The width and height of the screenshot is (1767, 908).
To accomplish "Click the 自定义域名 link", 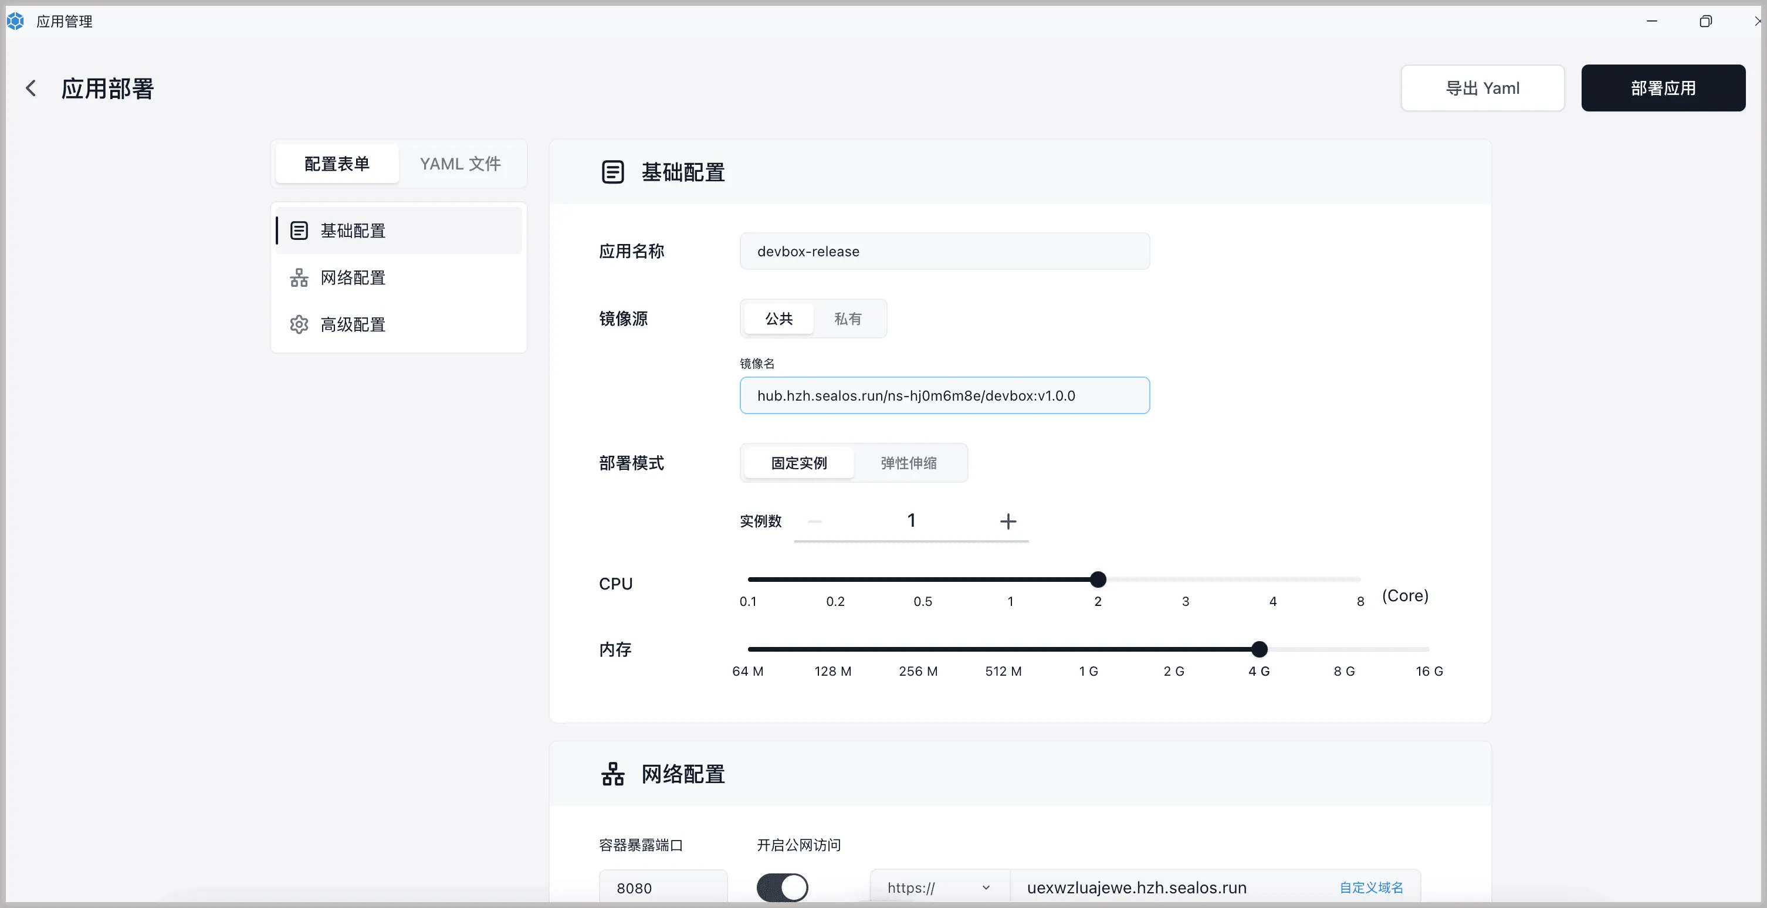I will [1371, 887].
